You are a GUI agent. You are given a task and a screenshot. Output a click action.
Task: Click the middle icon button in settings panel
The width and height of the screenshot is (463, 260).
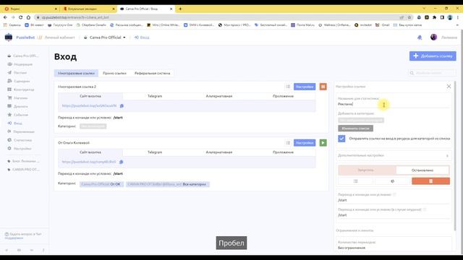coord(392,181)
